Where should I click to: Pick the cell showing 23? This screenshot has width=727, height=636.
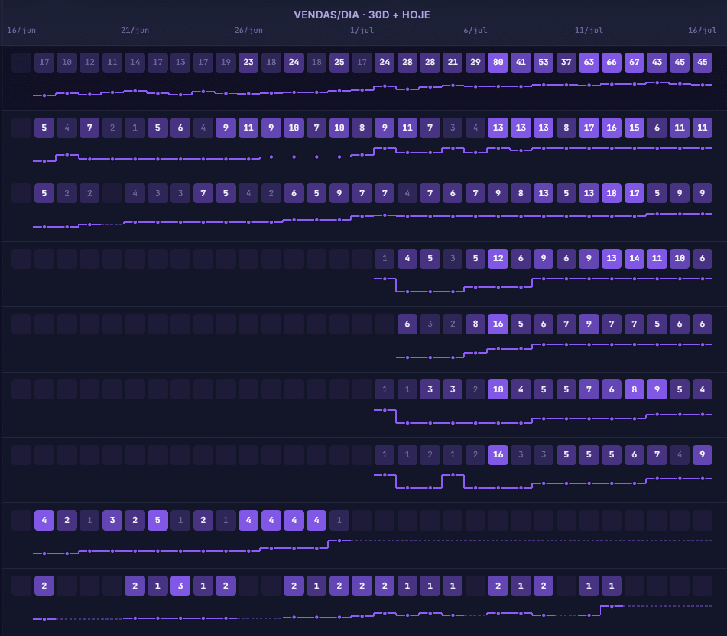tap(248, 62)
